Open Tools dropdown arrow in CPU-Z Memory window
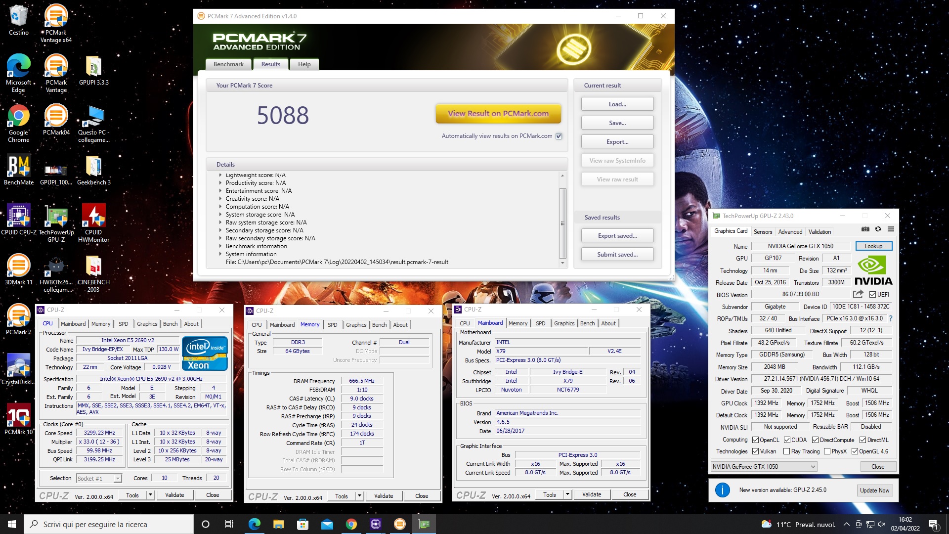Image resolution: width=949 pixels, height=534 pixels. pyautogui.click(x=359, y=496)
